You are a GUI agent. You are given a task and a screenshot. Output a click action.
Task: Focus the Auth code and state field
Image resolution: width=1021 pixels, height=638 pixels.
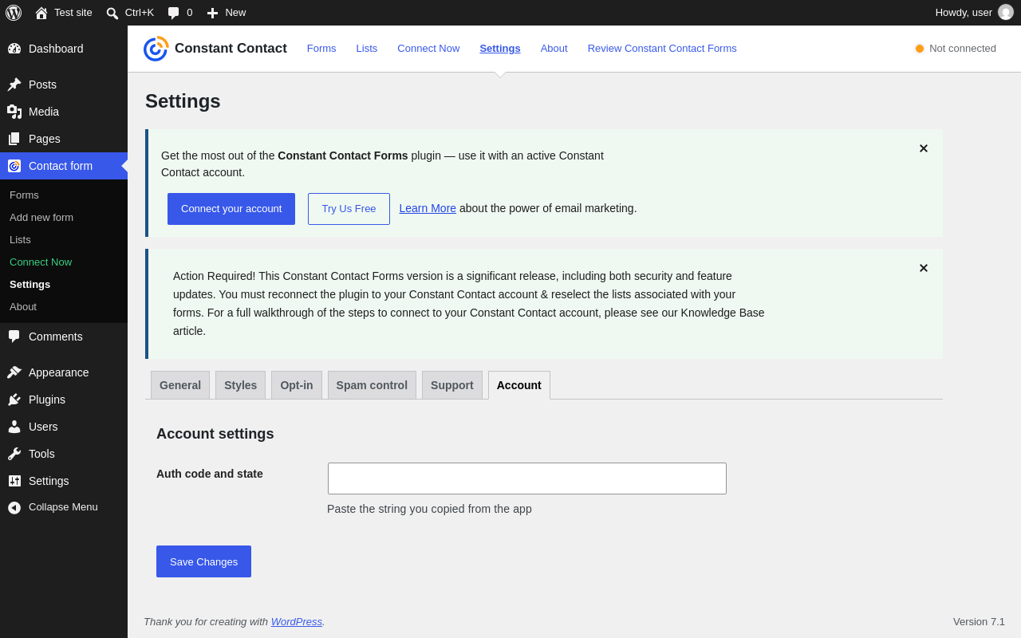click(x=527, y=478)
